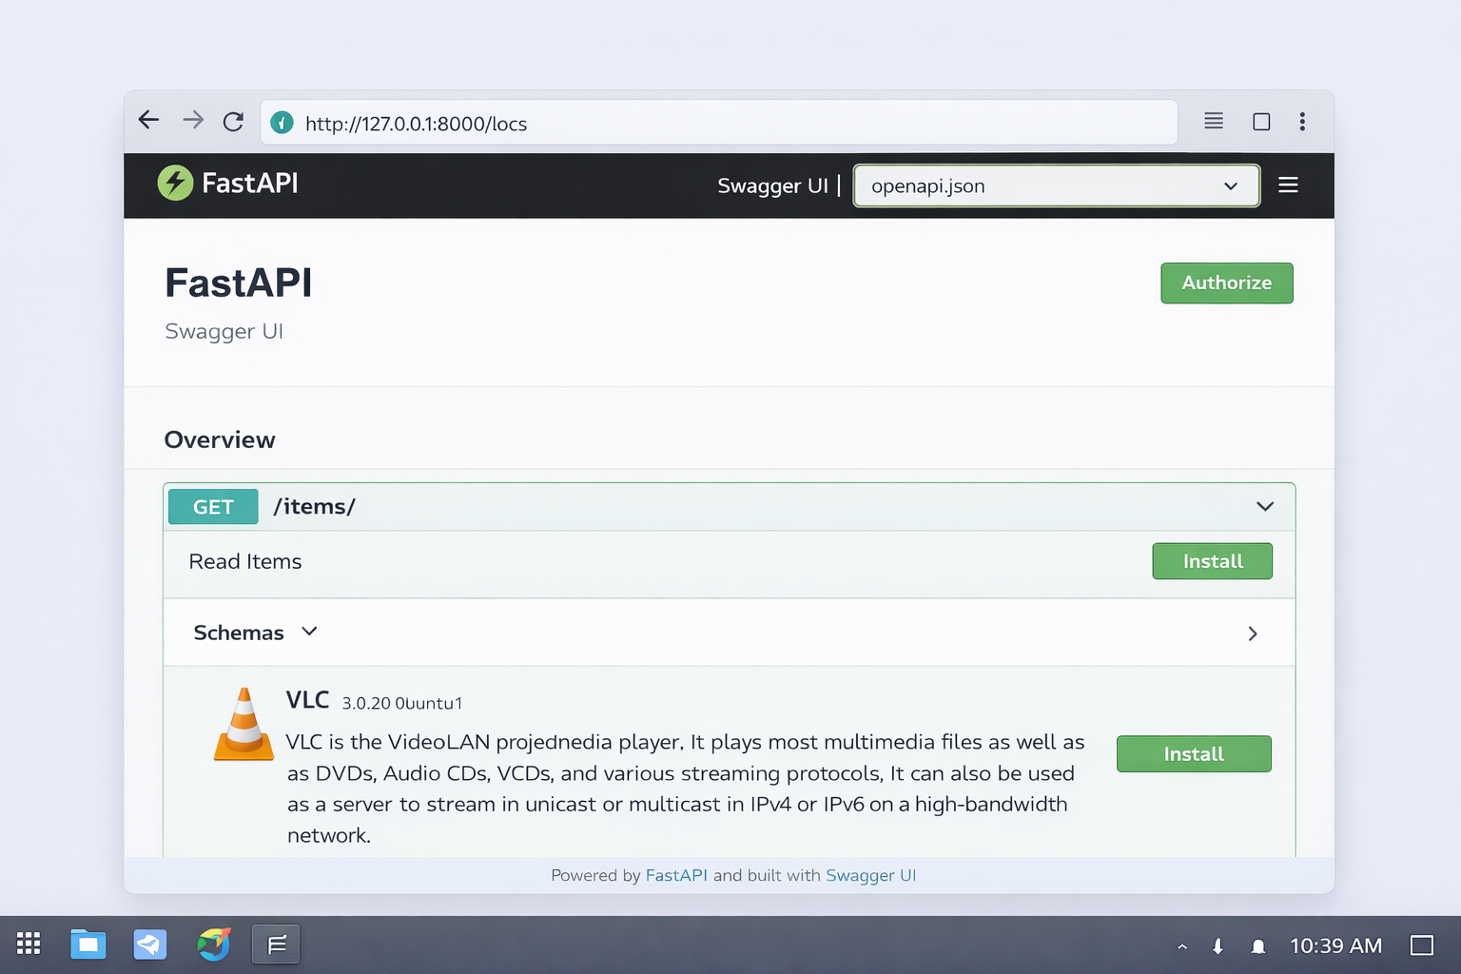Click the /items/ endpoint path

click(x=315, y=507)
